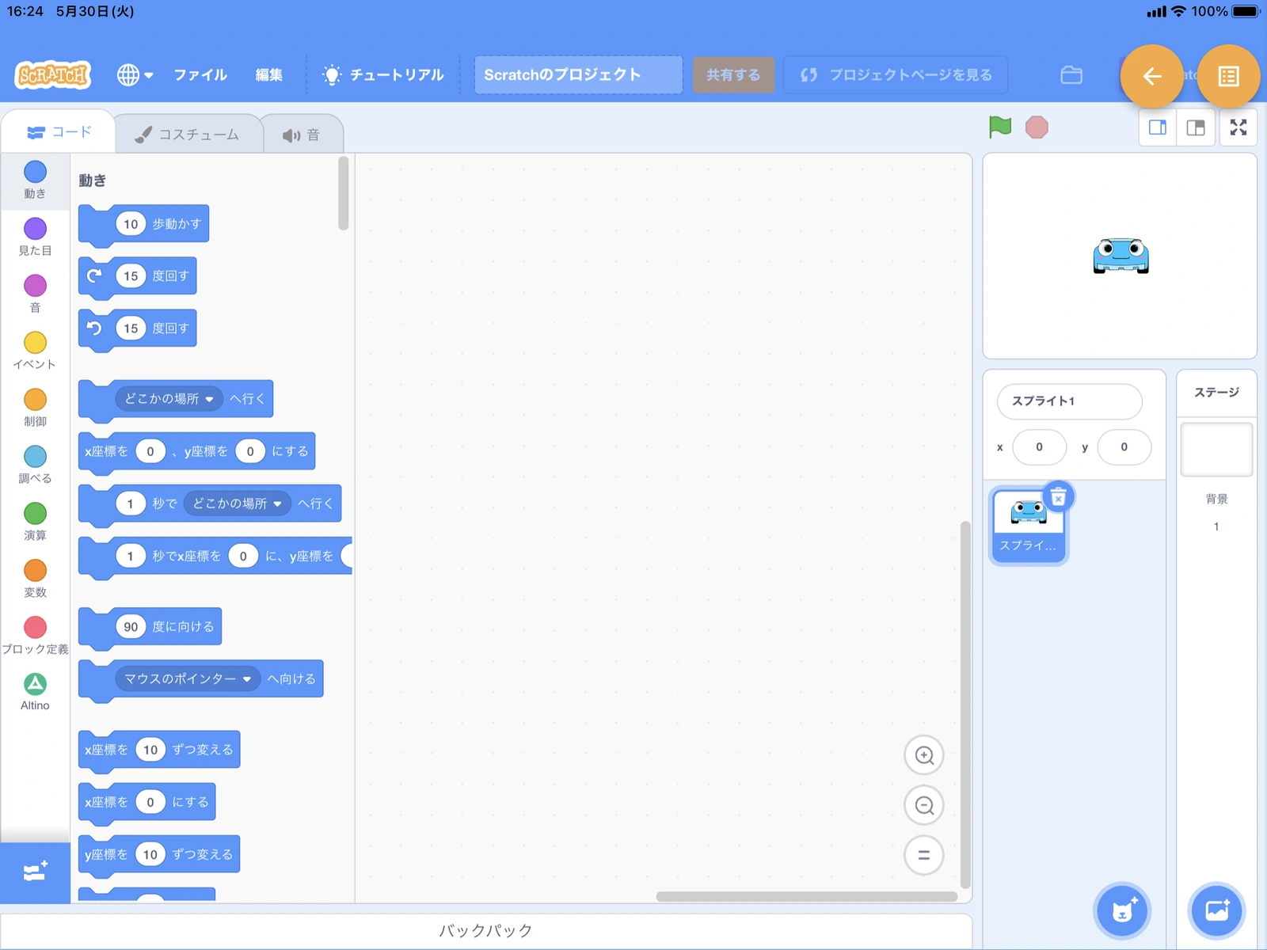1267x950 pixels.
Task: Select the 制御 block category
Action: (x=35, y=408)
